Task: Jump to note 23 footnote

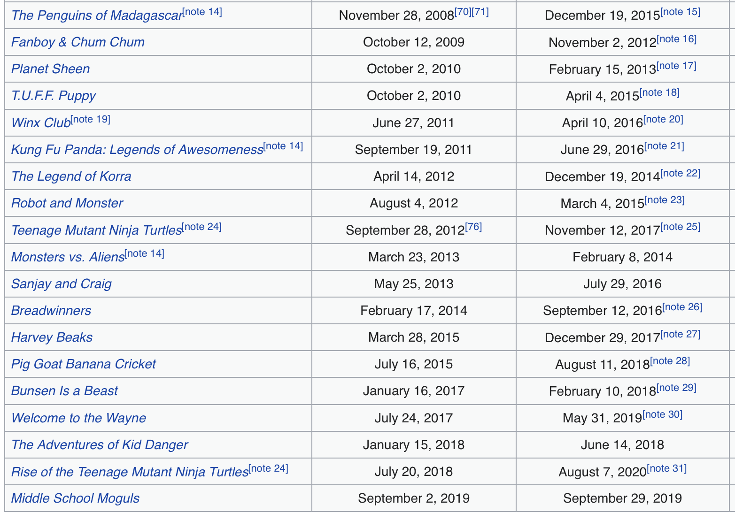Action: (x=665, y=200)
